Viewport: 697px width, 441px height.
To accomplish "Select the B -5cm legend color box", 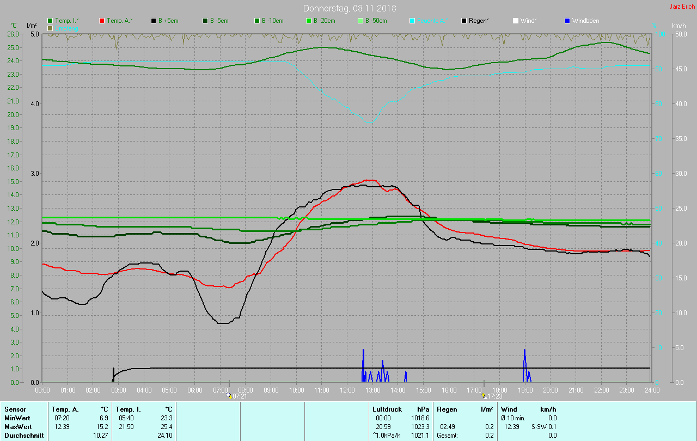I will coord(205,21).
